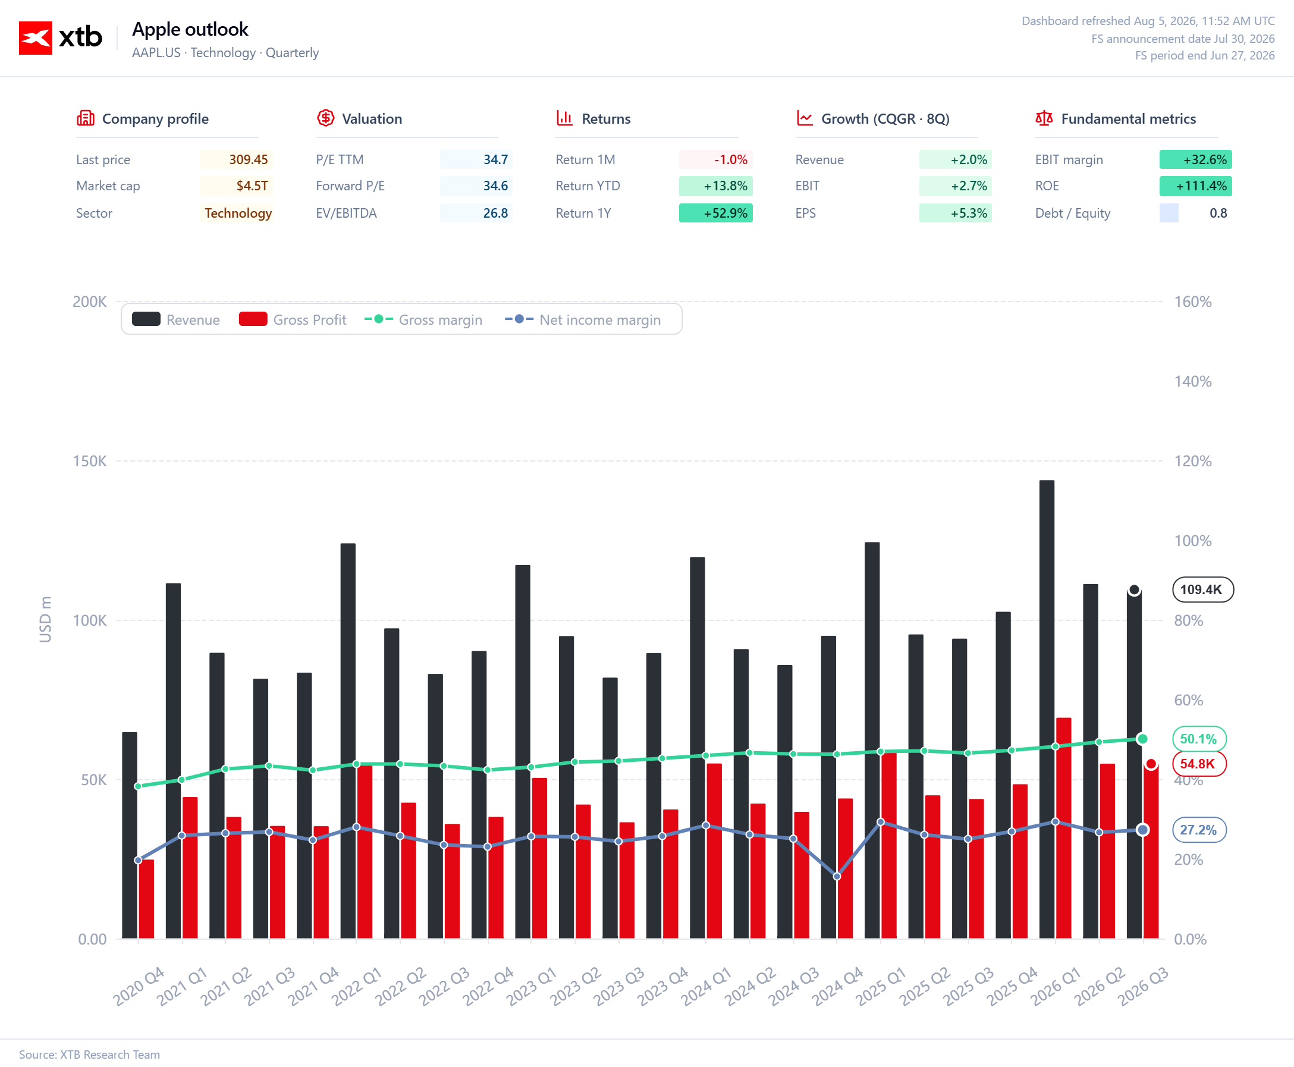Viewport: 1294px width, 1067px height.
Task: Click the 2020 Q4 dark revenue bar
Action: pyautogui.click(x=130, y=835)
